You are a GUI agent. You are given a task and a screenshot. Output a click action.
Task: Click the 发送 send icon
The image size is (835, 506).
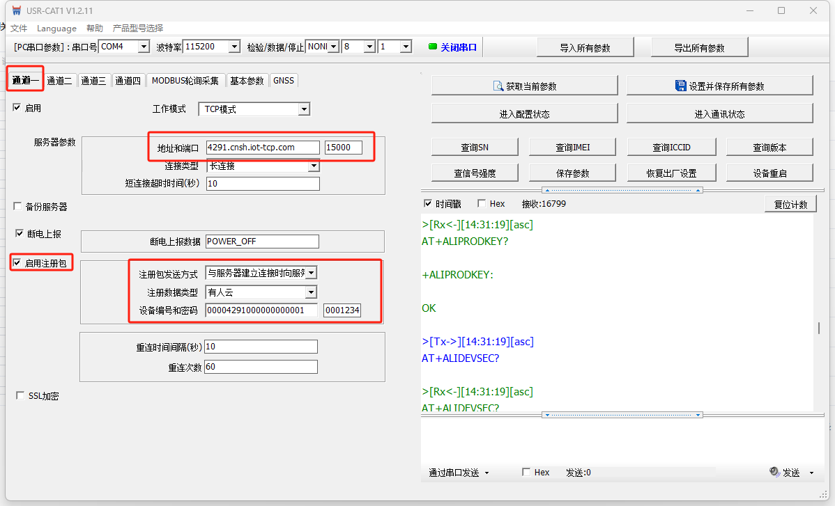tap(775, 471)
